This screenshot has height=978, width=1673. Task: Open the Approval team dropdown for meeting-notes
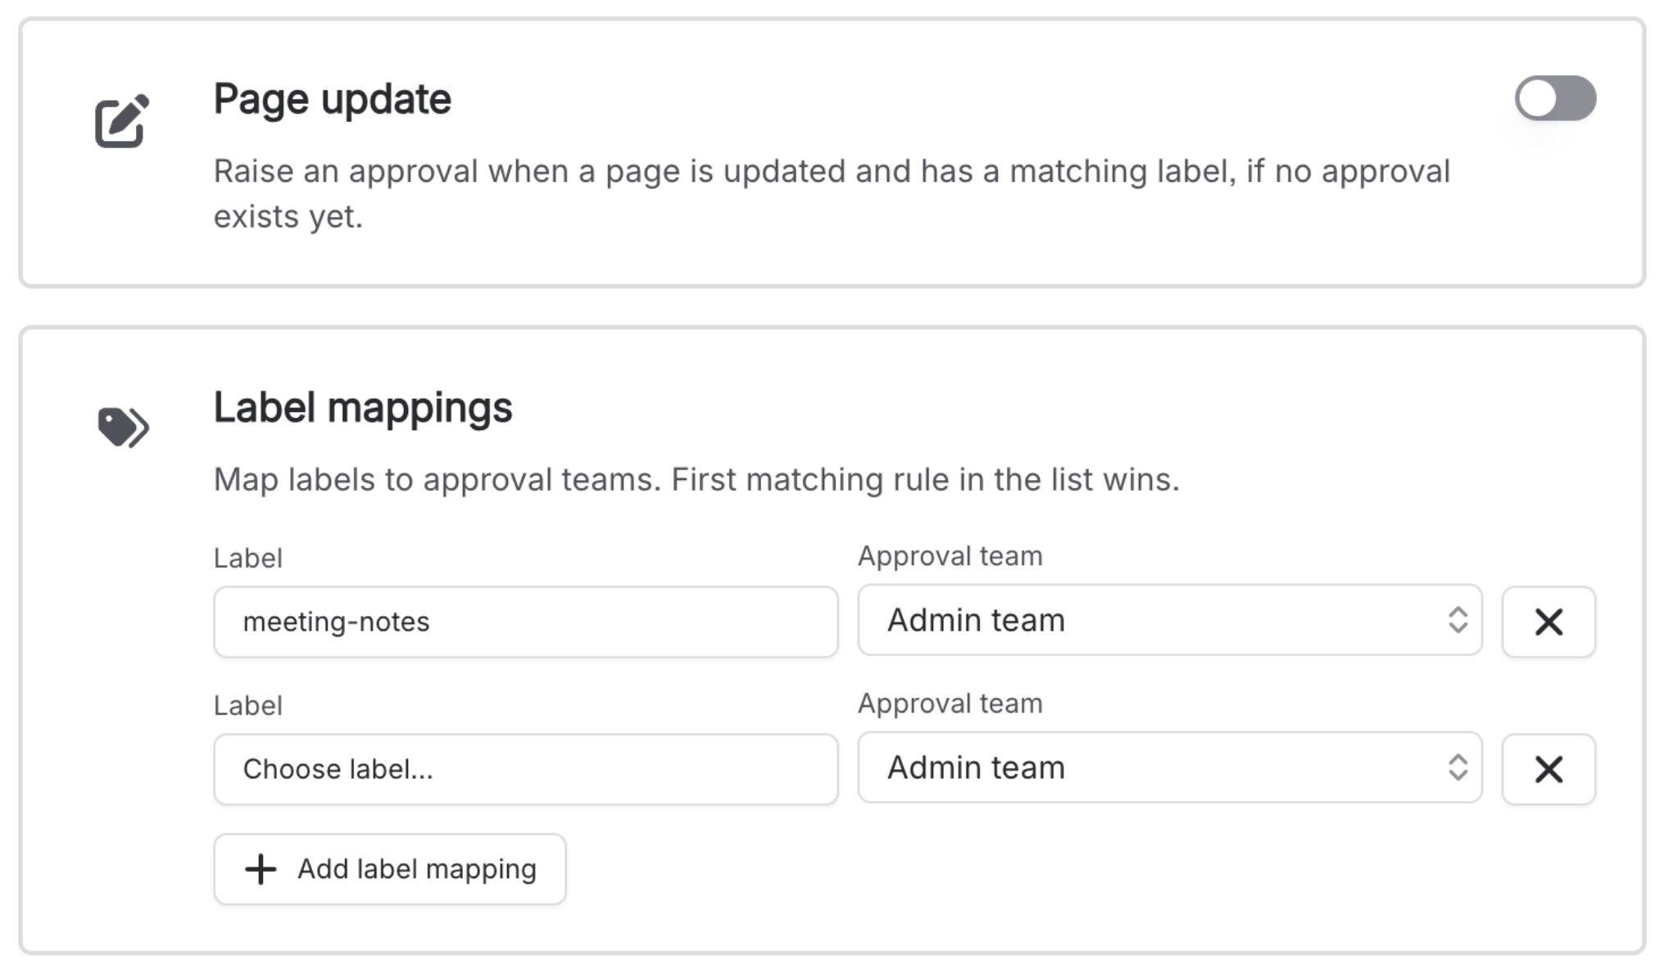coord(1170,620)
